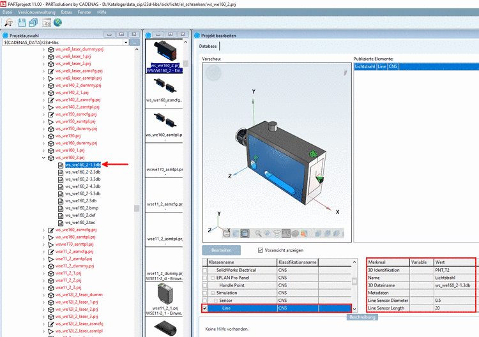Viewport: 479px width, 337px height.
Task: Click edit icon next to ws_we160_asmcfg.prj
Action: 51,230
